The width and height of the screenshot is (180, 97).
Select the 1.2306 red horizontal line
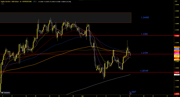tap(87, 36)
